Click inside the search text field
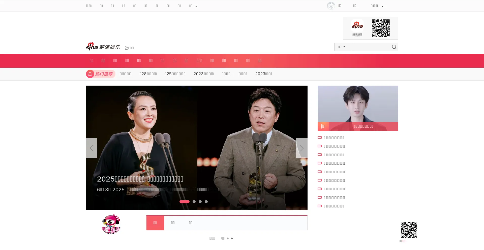This screenshot has height=250, width=484. 371,47
